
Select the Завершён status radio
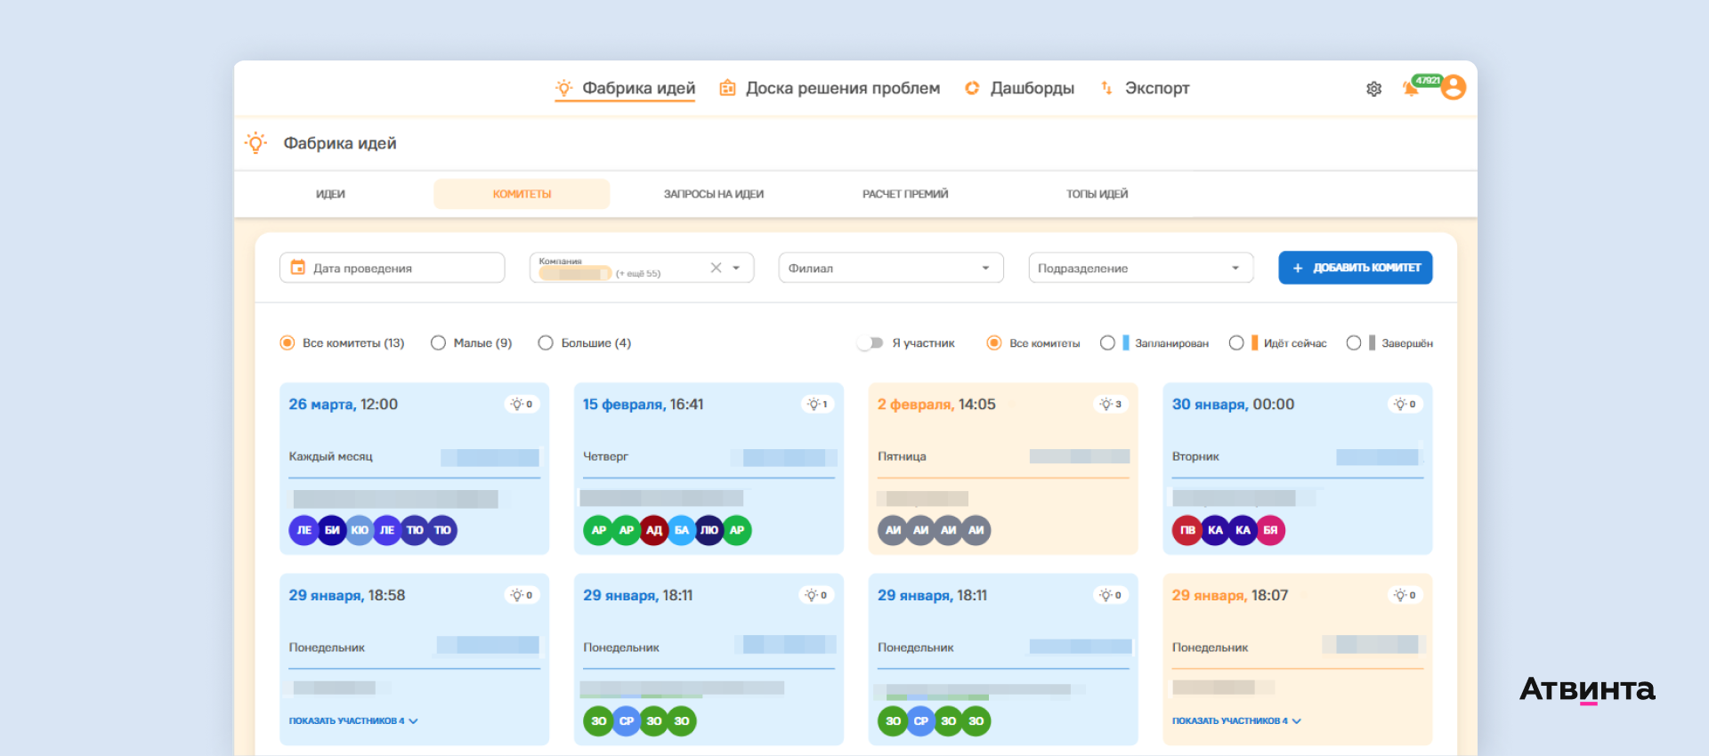pyautogui.click(x=1354, y=343)
